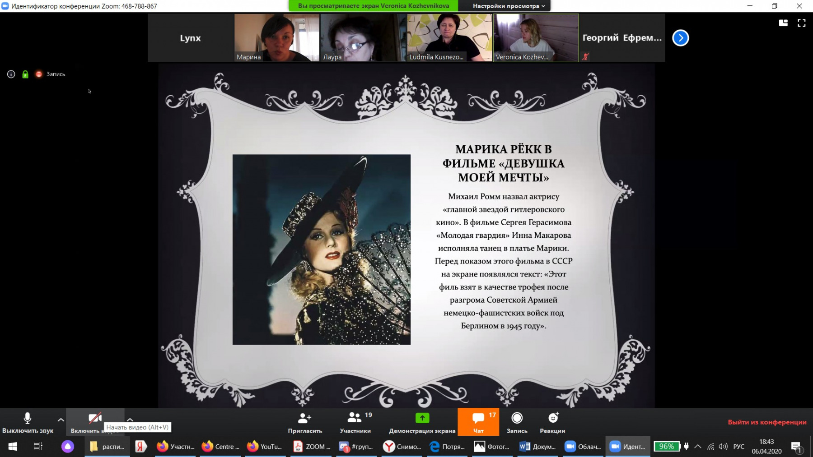Open the Participants panel

click(355, 418)
